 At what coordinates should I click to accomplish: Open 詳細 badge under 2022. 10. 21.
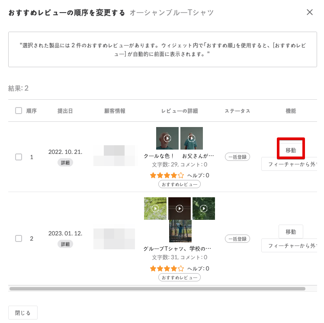65,163
